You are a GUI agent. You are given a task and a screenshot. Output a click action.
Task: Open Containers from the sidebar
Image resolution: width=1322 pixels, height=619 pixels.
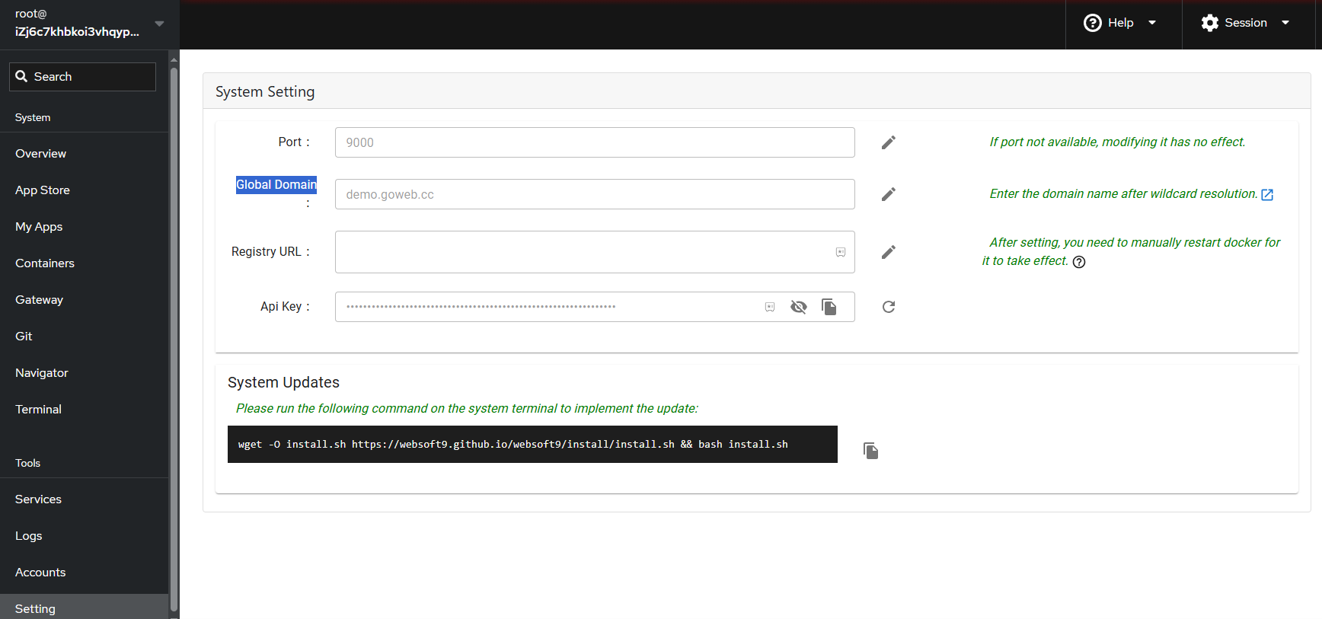coord(45,263)
